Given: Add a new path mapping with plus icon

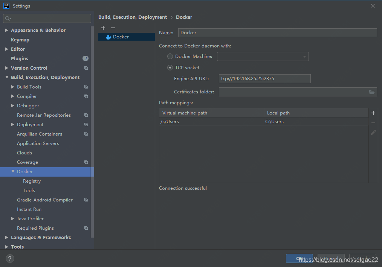Looking at the screenshot, I should click(x=373, y=113).
